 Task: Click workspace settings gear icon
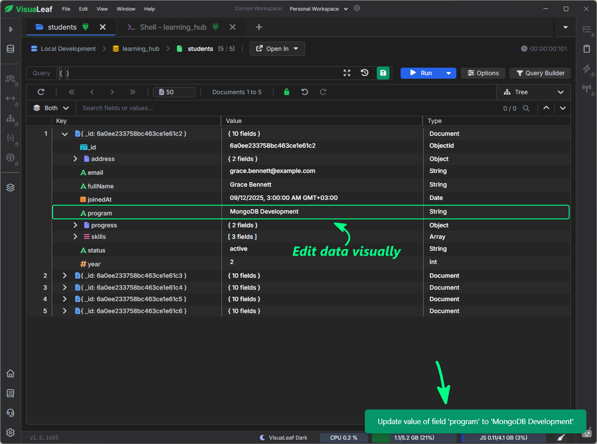click(x=357, y=8)
